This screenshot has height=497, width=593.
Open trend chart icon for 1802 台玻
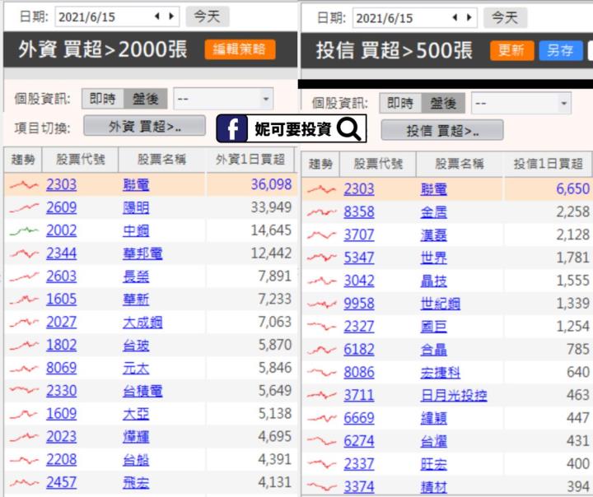click(23, 345)
